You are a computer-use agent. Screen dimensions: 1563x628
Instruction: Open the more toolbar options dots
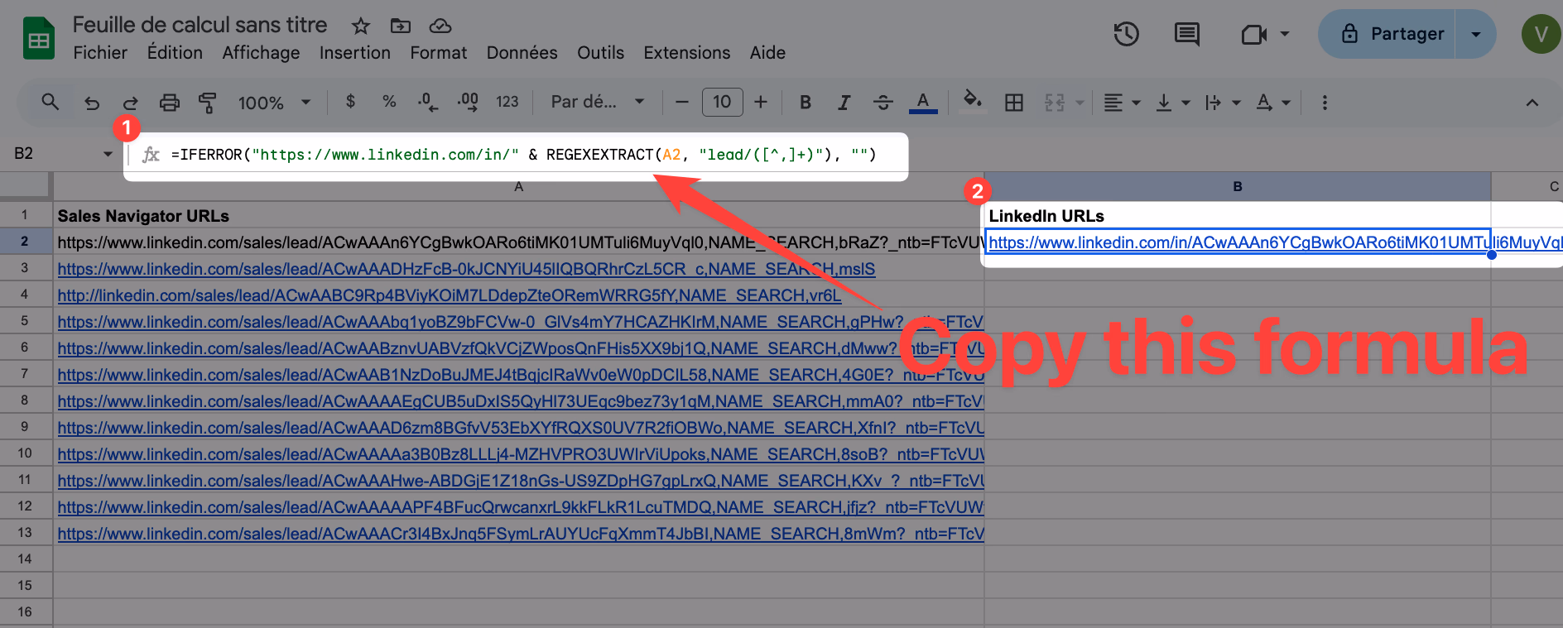1325,103
